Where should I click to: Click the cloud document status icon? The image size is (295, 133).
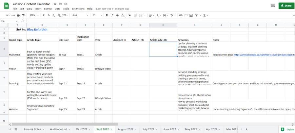click(x=66, y=4)
